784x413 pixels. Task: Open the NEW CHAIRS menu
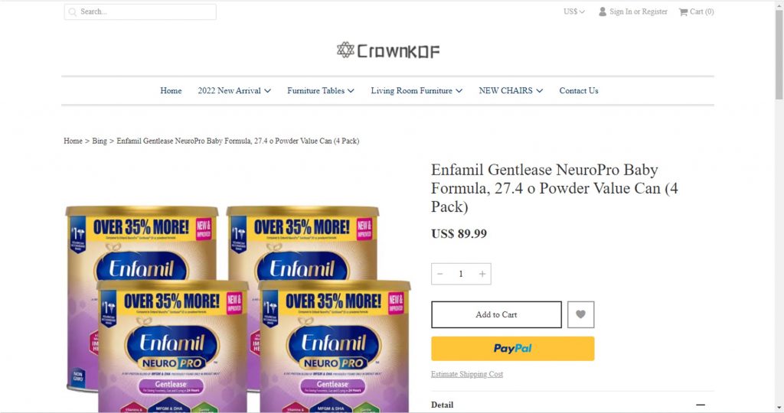point(511,90)
